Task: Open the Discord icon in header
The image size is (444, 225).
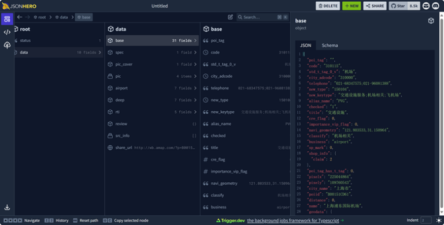Action: pos(435,6)
